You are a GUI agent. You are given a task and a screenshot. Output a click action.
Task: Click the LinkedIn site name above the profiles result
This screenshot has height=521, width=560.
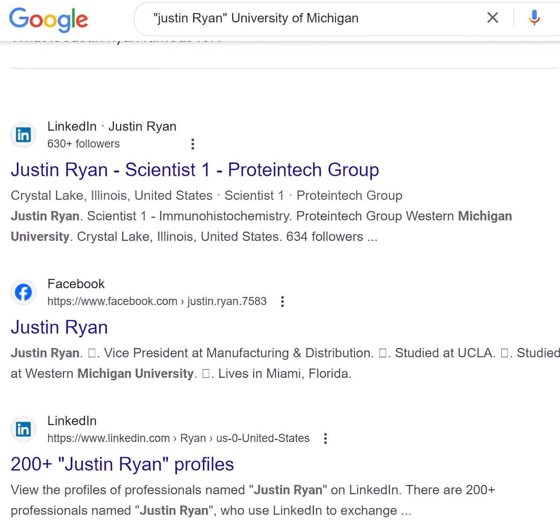click(x=72, y=421)
